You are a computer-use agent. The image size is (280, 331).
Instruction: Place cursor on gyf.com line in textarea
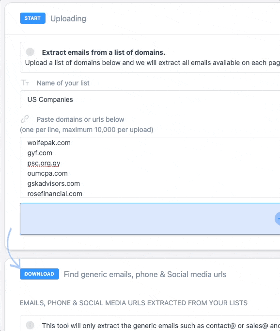point(40,153)
